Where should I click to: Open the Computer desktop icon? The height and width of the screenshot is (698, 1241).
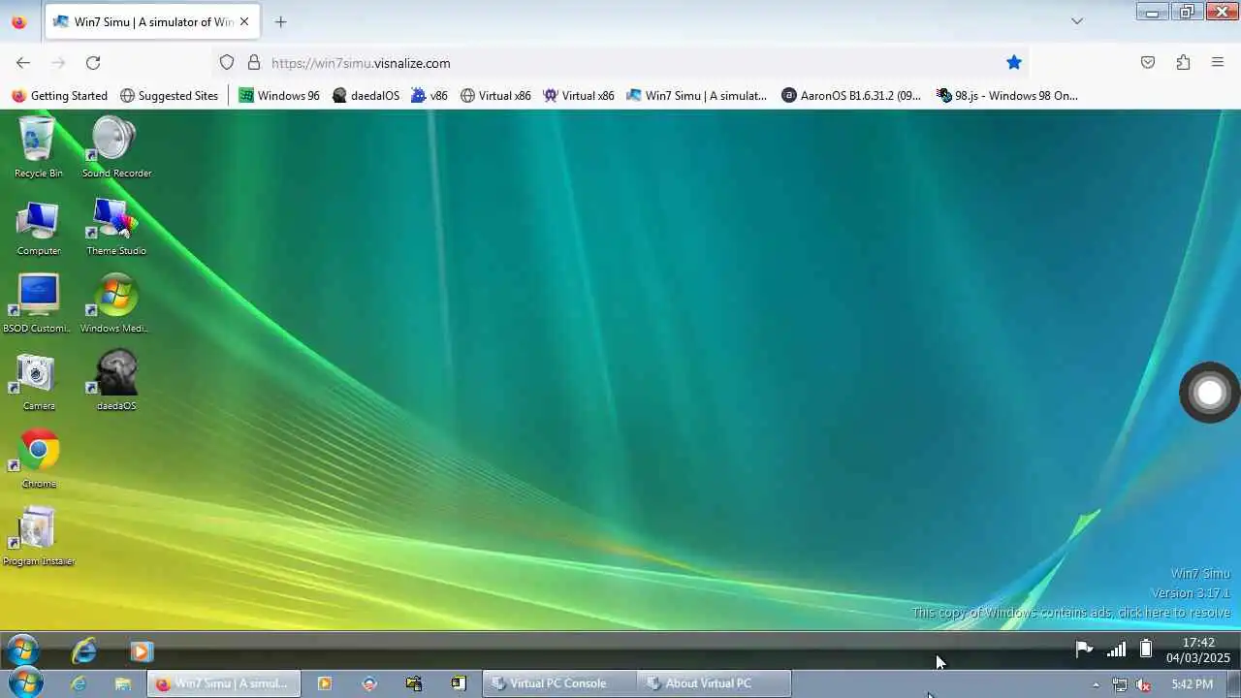click(x=39, y=228)
